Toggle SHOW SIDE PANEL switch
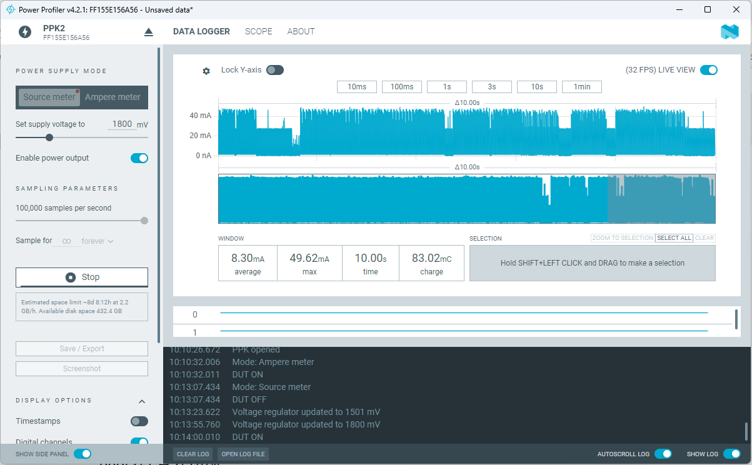The image size is (752, 465). click(x=83, y=454)
